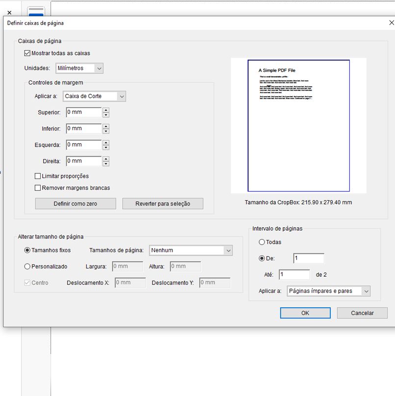
Task: Click 'Definir como zero'
Action: [75, 204]
